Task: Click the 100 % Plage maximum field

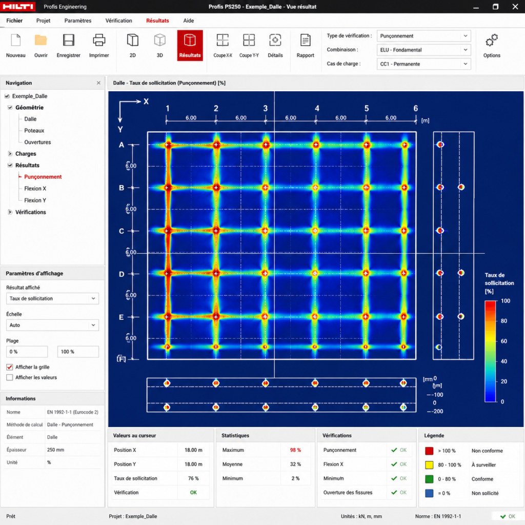Action: tap(78, 352)
